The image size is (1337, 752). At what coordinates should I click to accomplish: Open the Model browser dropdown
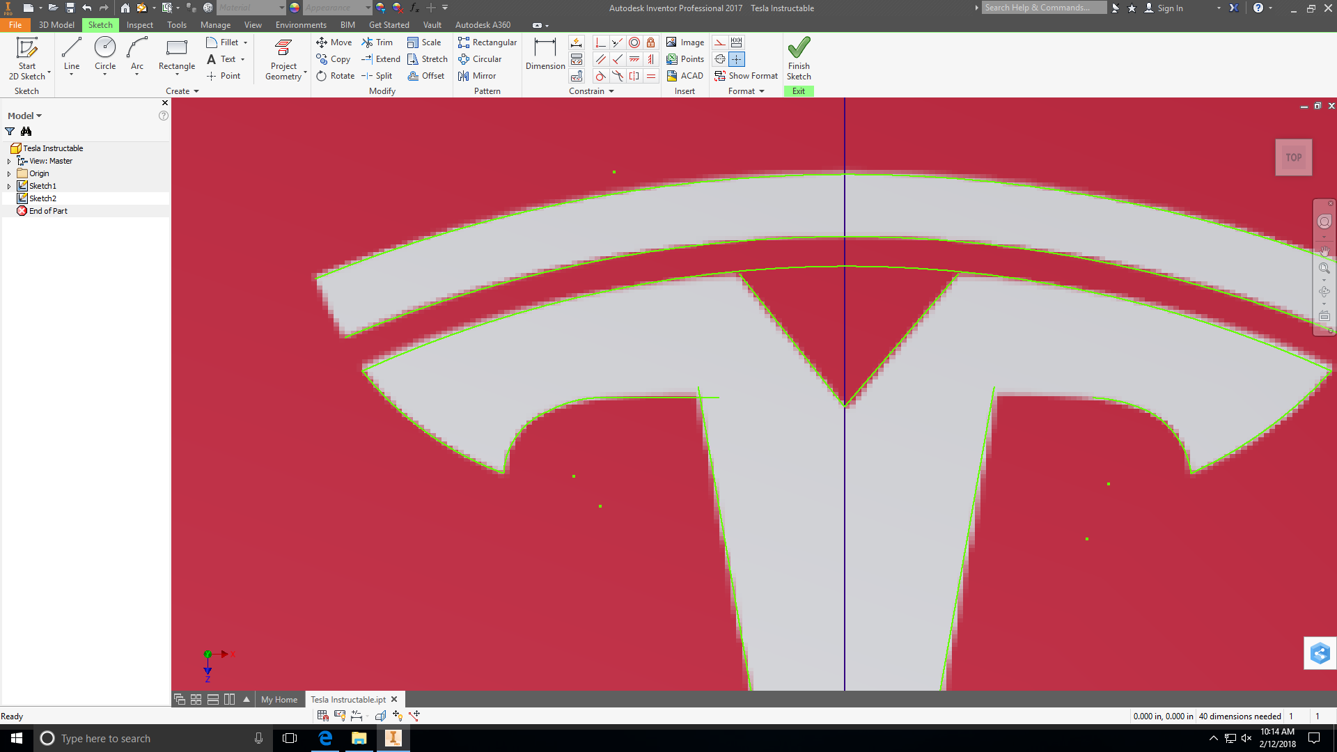[x=24, y=116]
